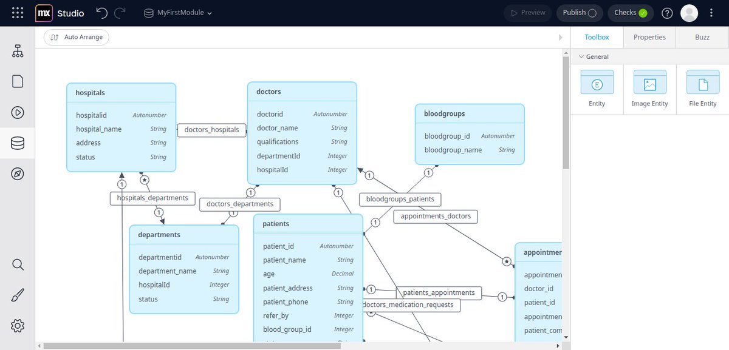Select the doctors entity header
This screenshot has width=729, height=350.
coord(302,92)
